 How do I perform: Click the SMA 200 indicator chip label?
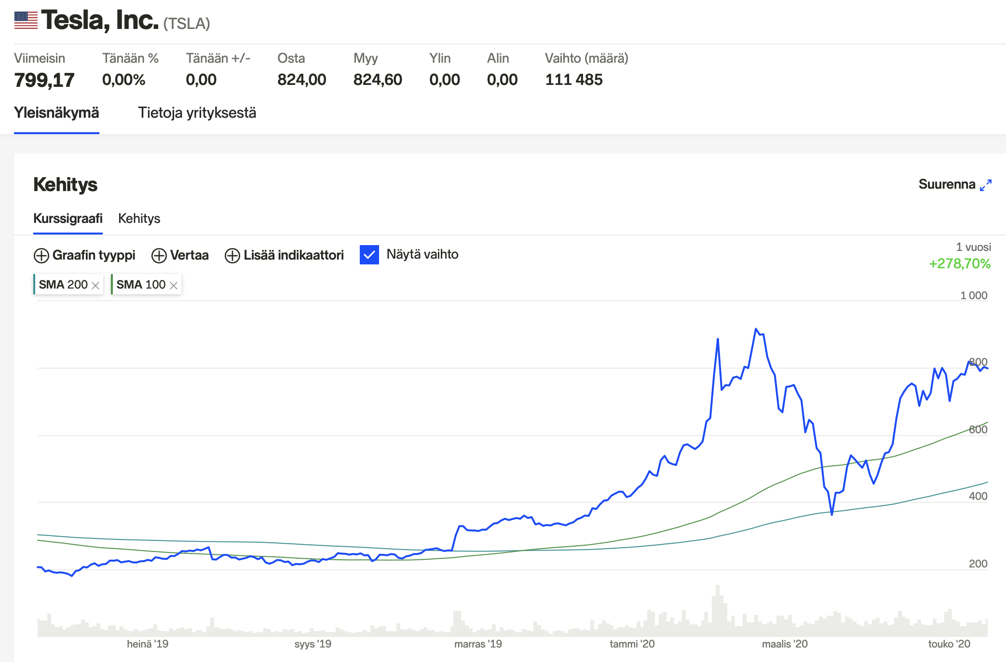63,285
